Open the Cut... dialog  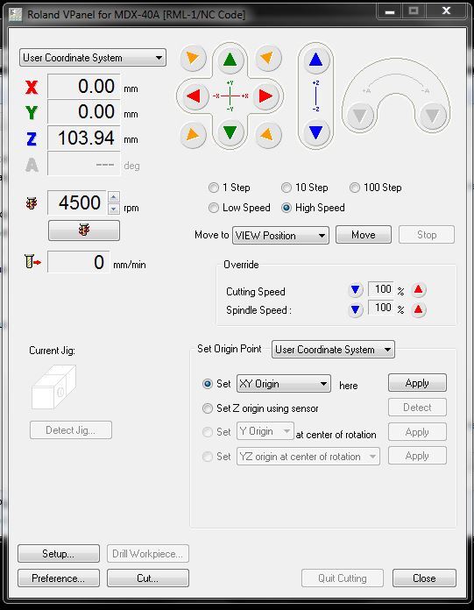[x=148, y=578]
